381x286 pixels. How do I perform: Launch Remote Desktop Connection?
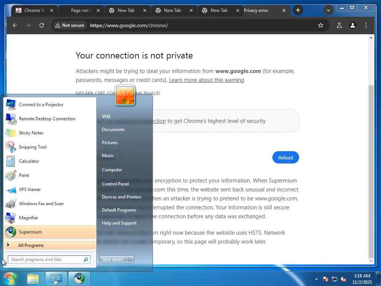50,119
